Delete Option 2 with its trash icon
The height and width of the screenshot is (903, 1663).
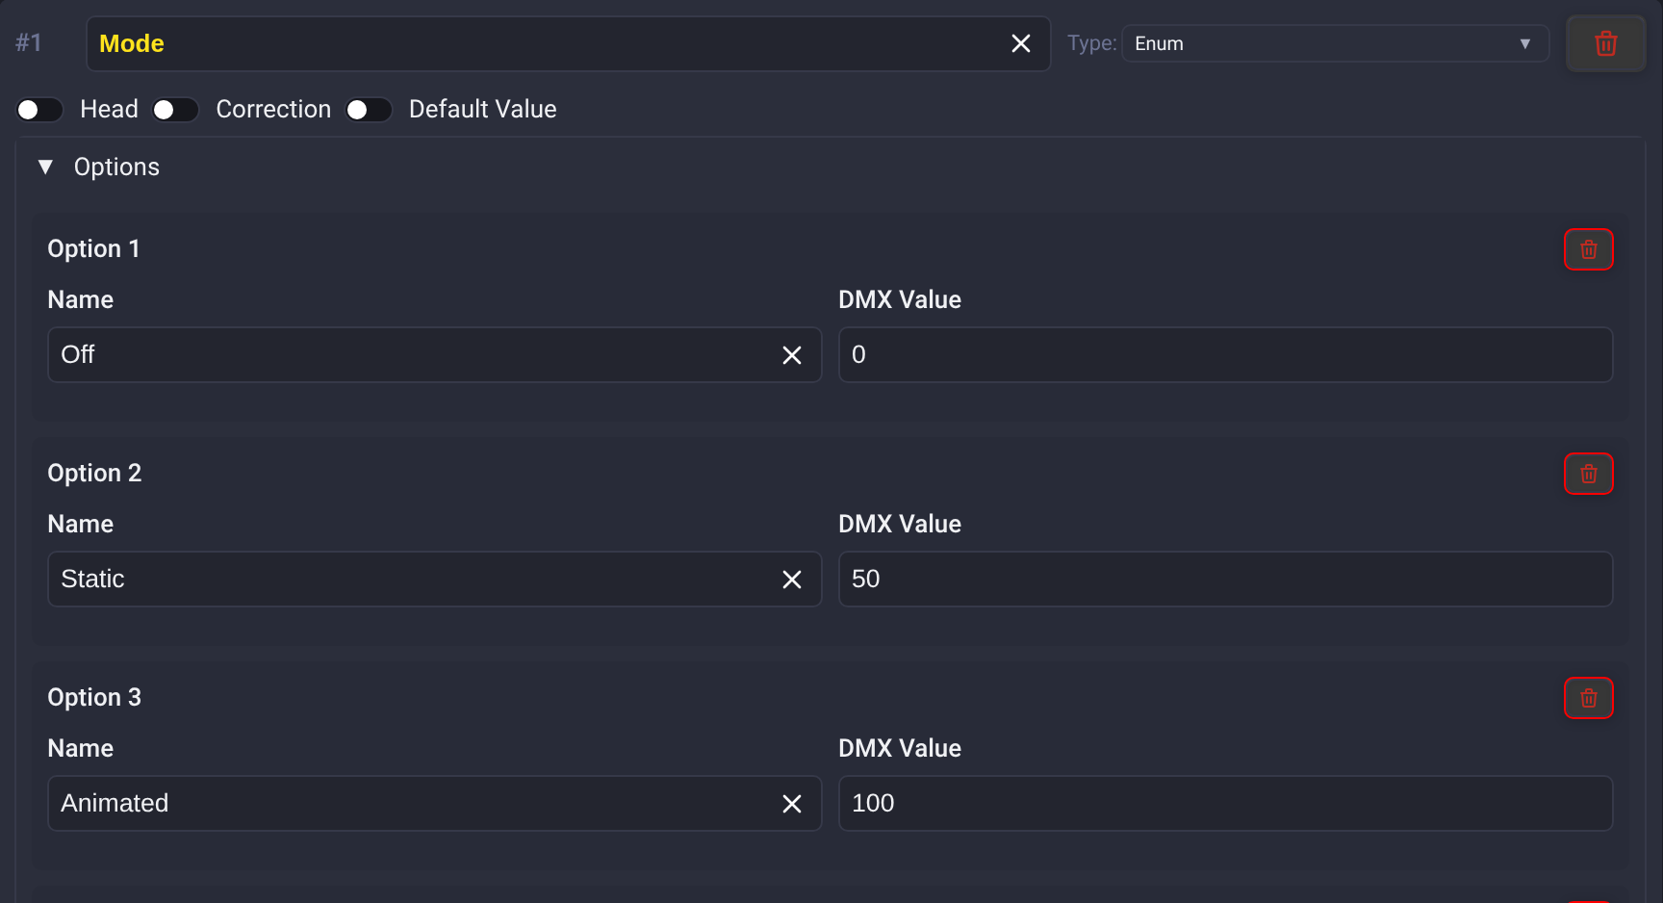[x=1588, y=474]
